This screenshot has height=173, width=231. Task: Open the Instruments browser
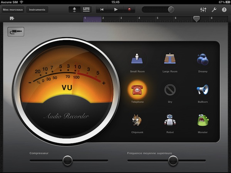(x=37, y=10)
